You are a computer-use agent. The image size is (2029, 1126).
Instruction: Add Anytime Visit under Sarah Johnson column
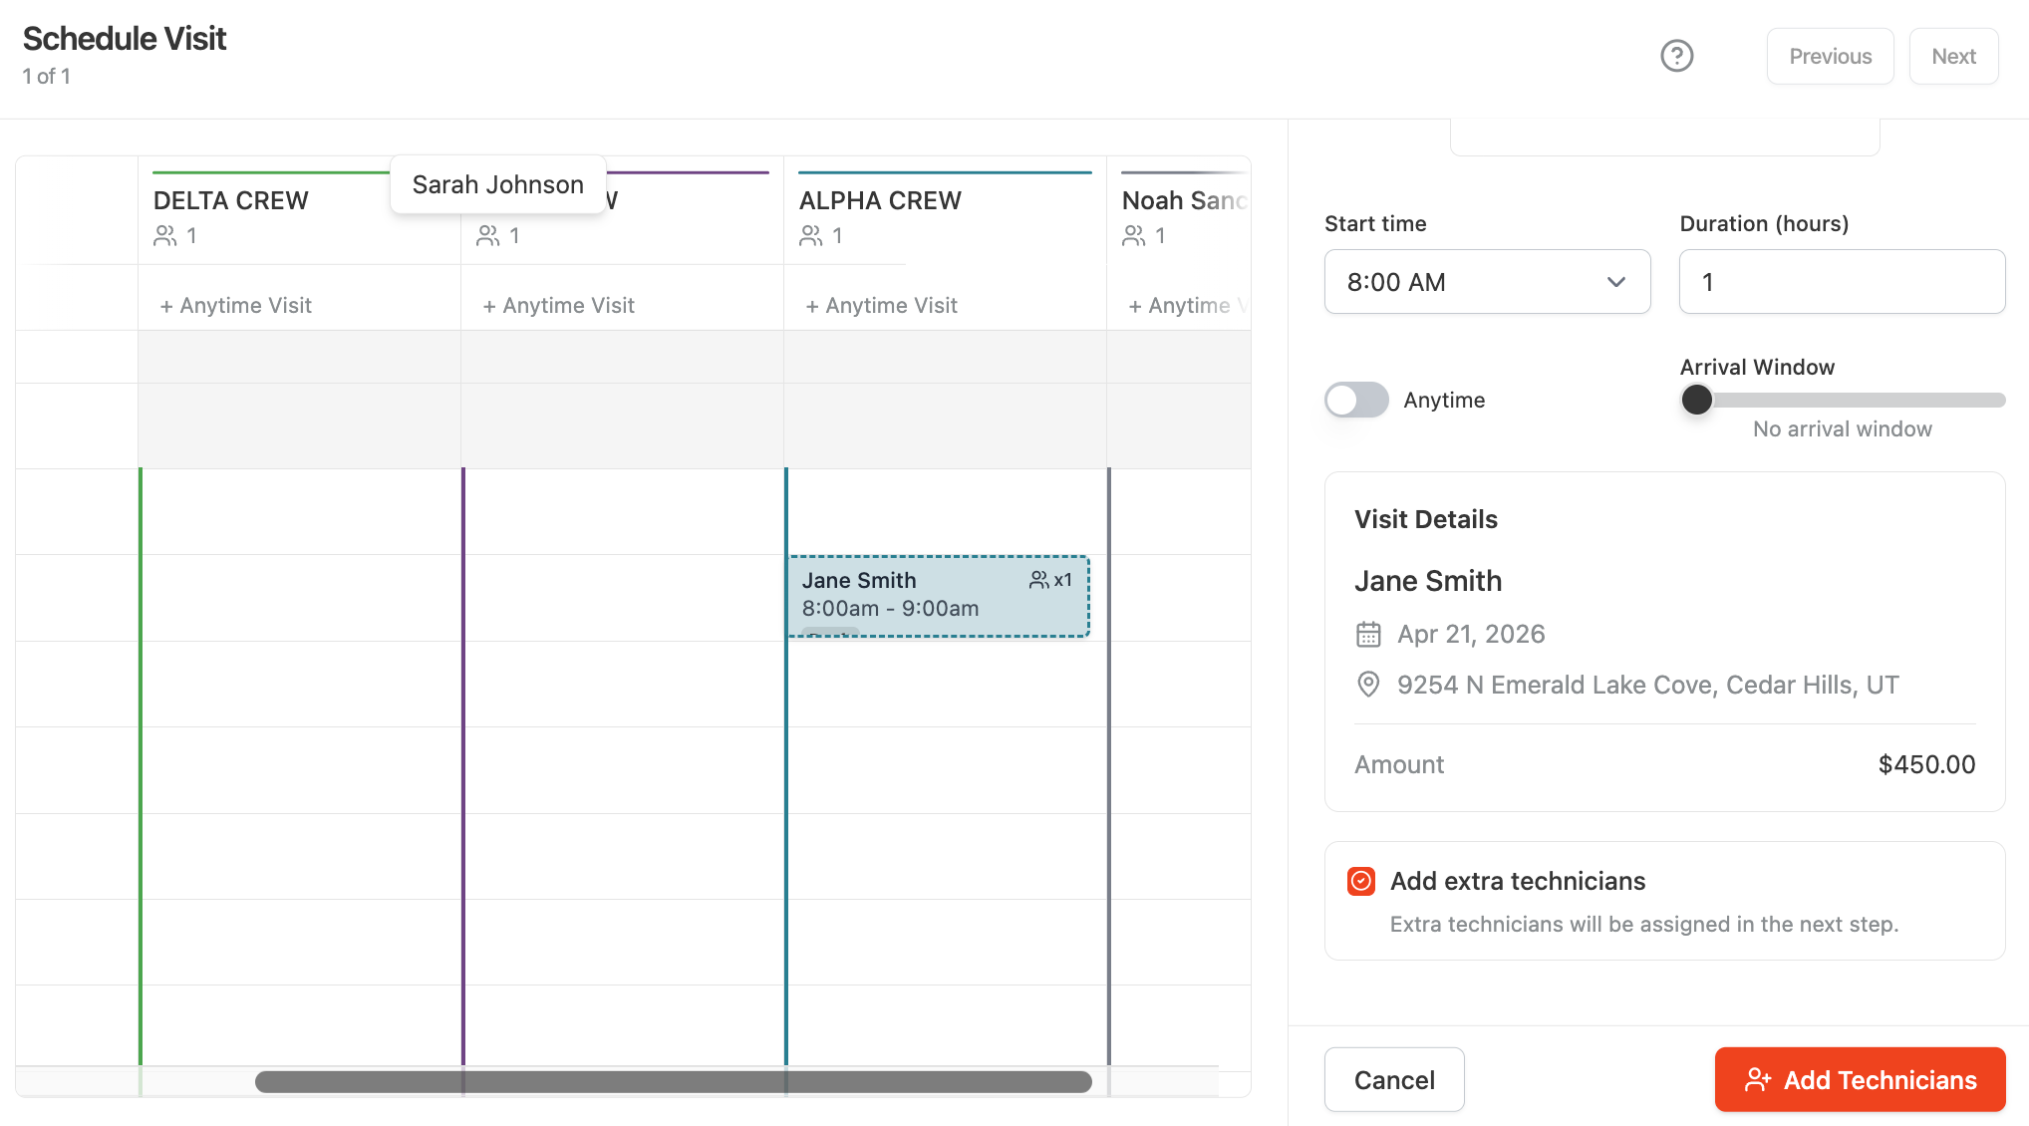pos(559,305)
